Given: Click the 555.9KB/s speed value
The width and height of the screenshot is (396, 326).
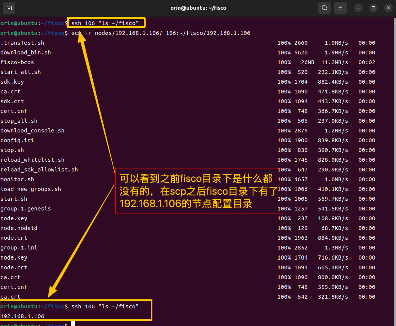Looking at the screenshot, I should tap(333, 287).
